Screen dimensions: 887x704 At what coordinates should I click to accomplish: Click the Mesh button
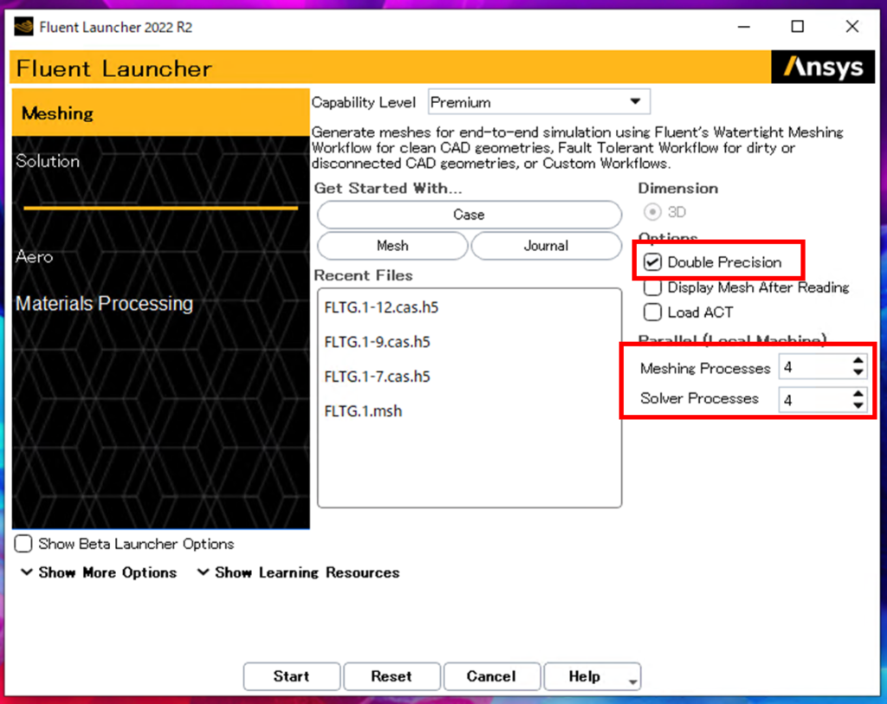[x=392, y=246]
